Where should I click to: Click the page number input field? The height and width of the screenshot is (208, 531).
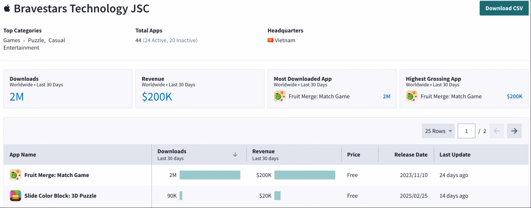[466, 131]
